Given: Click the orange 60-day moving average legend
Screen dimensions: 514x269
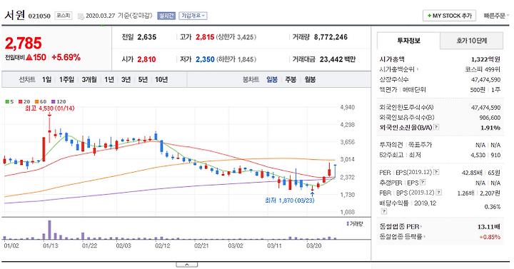Looking at the screenshot, I should pos(41,101).
